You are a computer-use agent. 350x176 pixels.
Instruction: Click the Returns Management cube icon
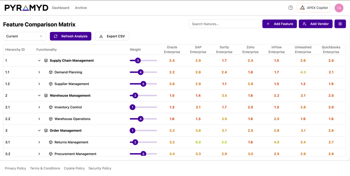click(51, 142)
